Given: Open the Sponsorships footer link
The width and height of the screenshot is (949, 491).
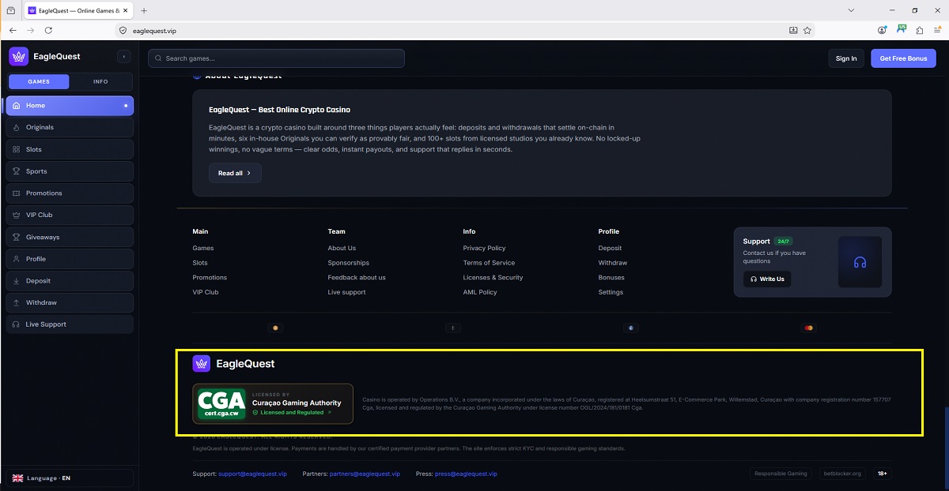Looking at the screenshot, I should click(349, 263).
